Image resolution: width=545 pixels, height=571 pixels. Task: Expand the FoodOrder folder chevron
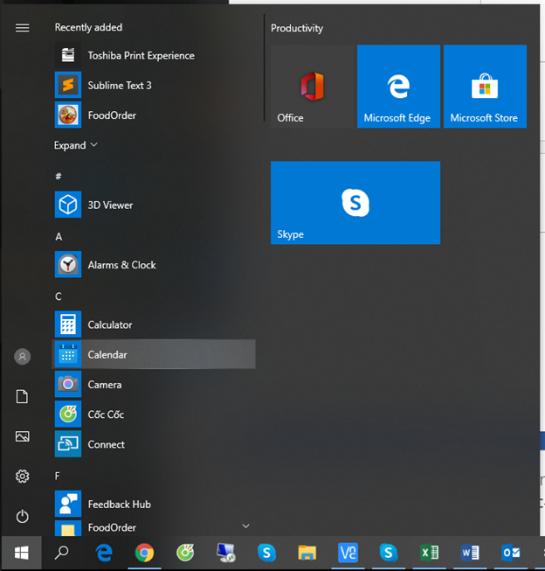(x=246, y=526)
